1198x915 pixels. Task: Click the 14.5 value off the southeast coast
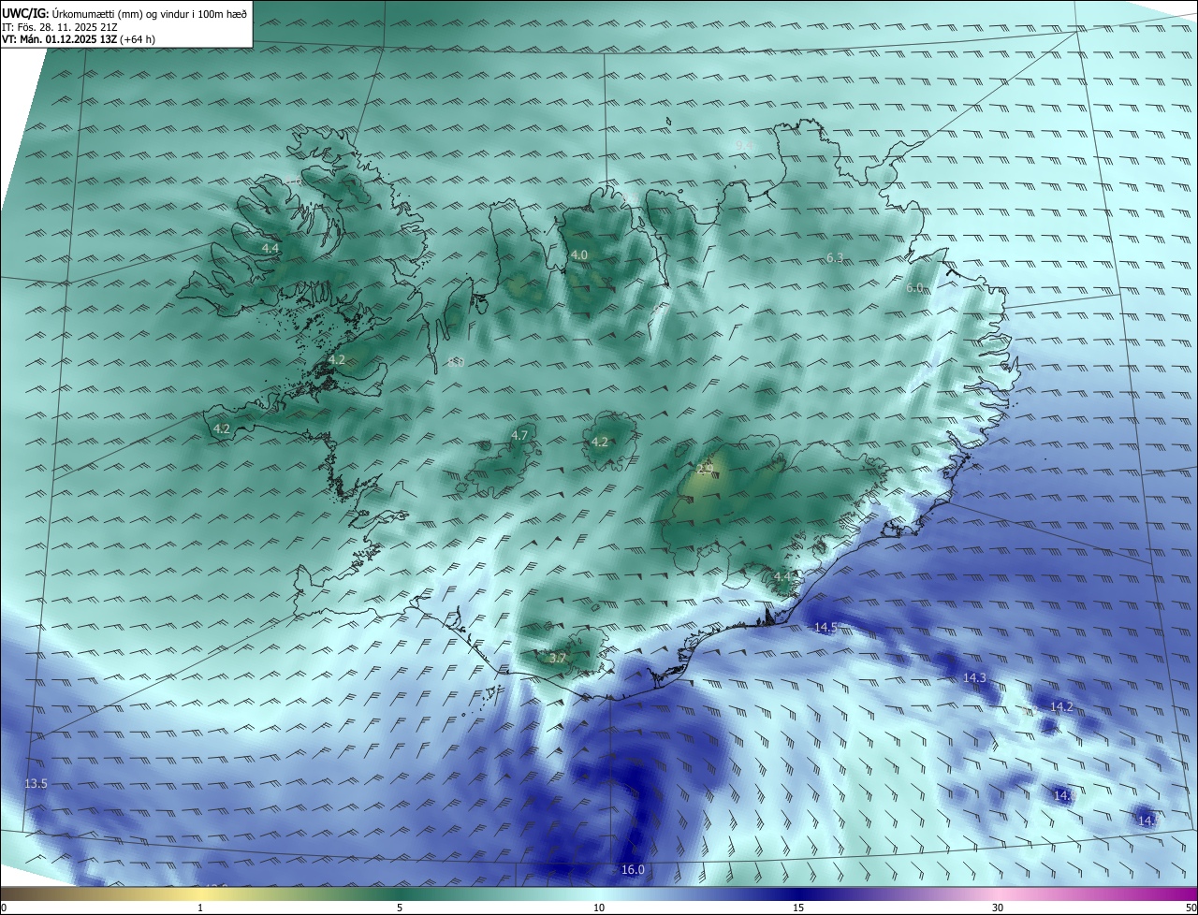pyautogui.click(x=825, y=628)
